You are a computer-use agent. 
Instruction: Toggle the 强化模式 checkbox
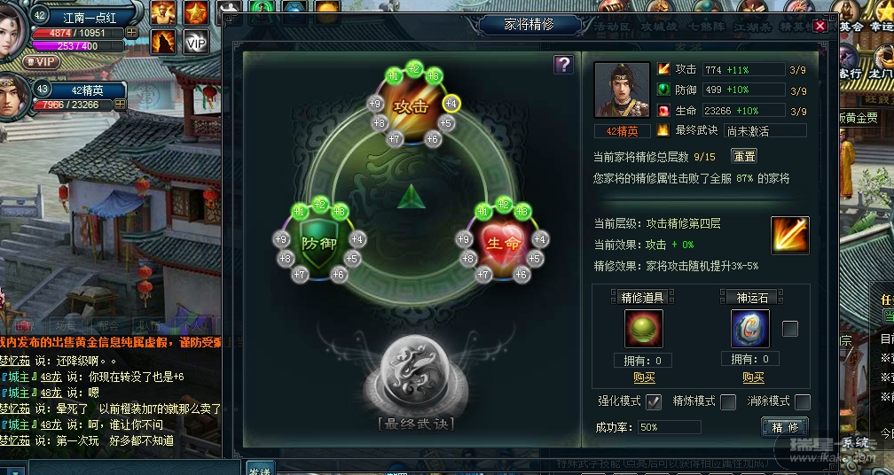coord(654,402)
